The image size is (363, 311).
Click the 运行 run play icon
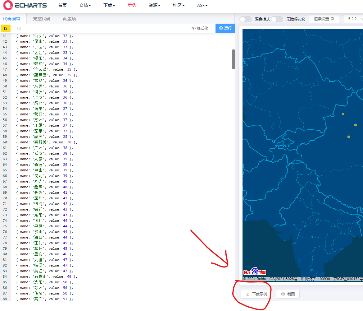click(x=221, y=28)
